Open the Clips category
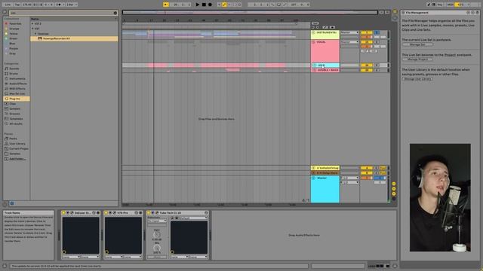This screenshot has width=483, height=271. point(12,104)
